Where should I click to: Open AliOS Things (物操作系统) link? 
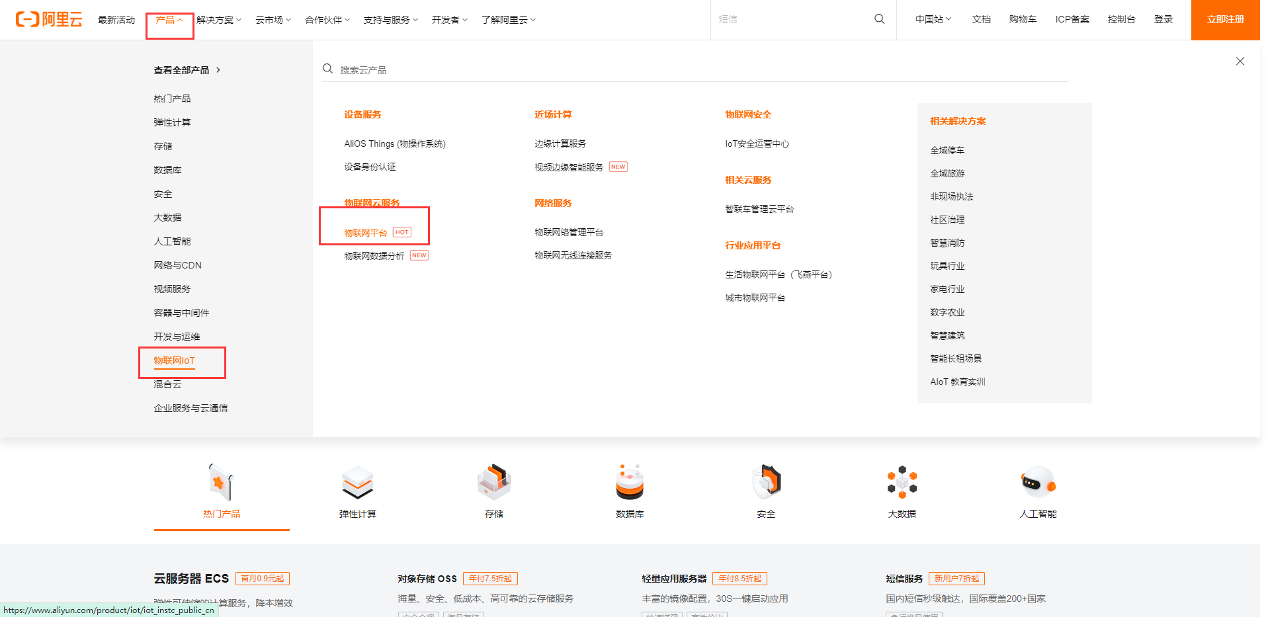pos(395,144)
